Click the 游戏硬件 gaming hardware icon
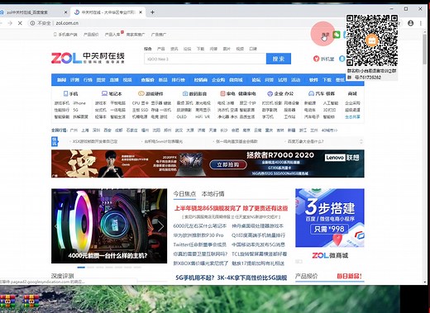This screenshot has width=430, height=313. tap(141, 93)
